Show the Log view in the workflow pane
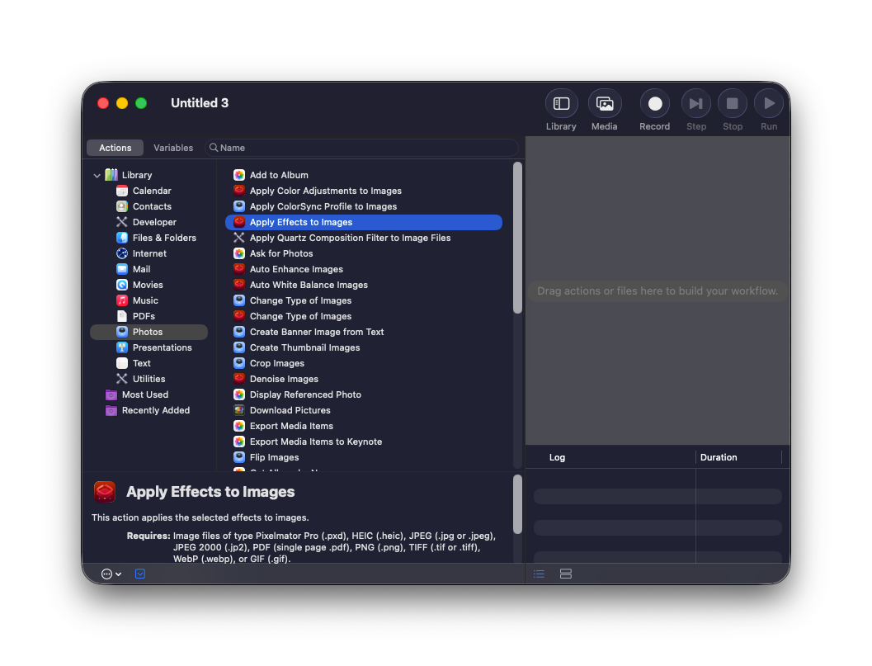 coord(539,574)
